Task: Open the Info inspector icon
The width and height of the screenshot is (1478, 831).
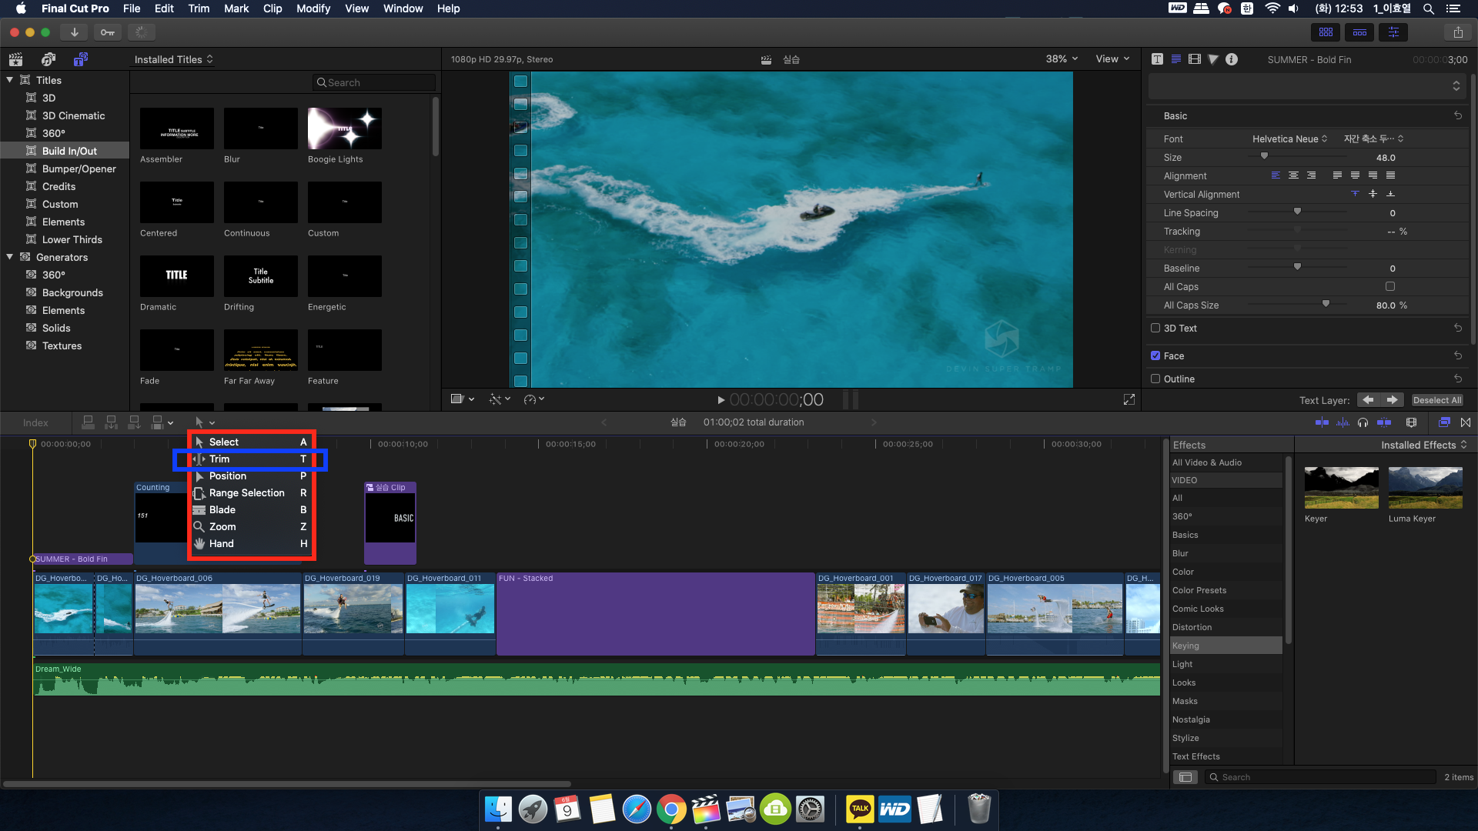Action: pos(1232,59)
